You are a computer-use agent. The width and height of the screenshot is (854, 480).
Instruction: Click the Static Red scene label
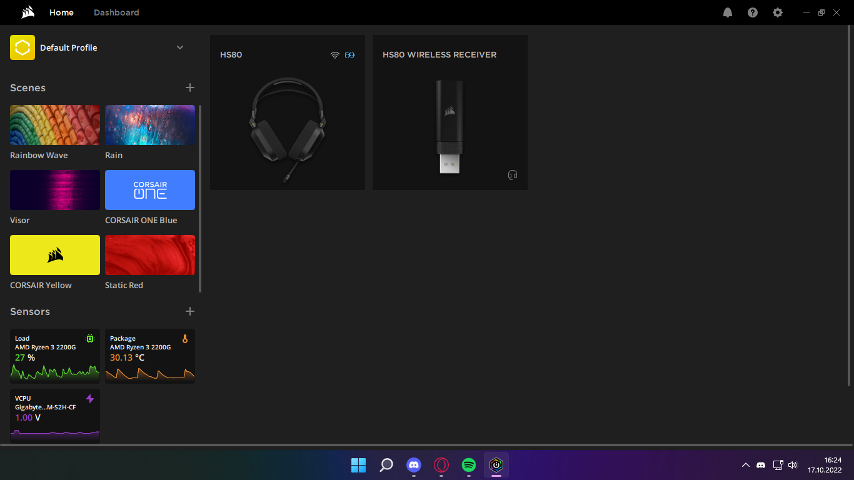pos(124,285)
